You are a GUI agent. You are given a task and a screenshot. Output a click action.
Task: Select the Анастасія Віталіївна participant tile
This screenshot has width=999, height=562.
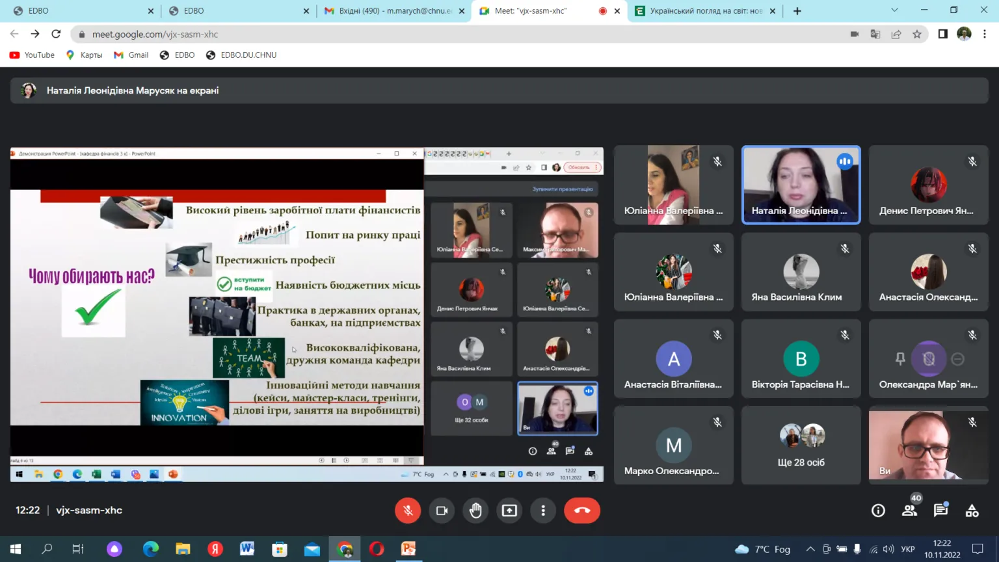(x=674, y=358)
